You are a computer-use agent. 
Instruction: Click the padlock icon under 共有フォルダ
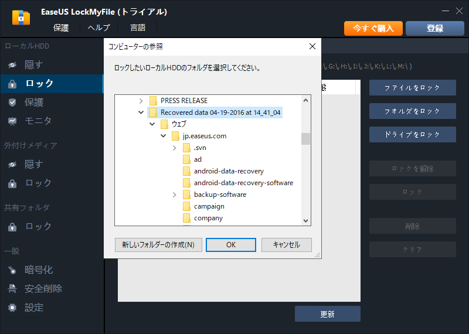pyautogui.click(x=12, y=227)
